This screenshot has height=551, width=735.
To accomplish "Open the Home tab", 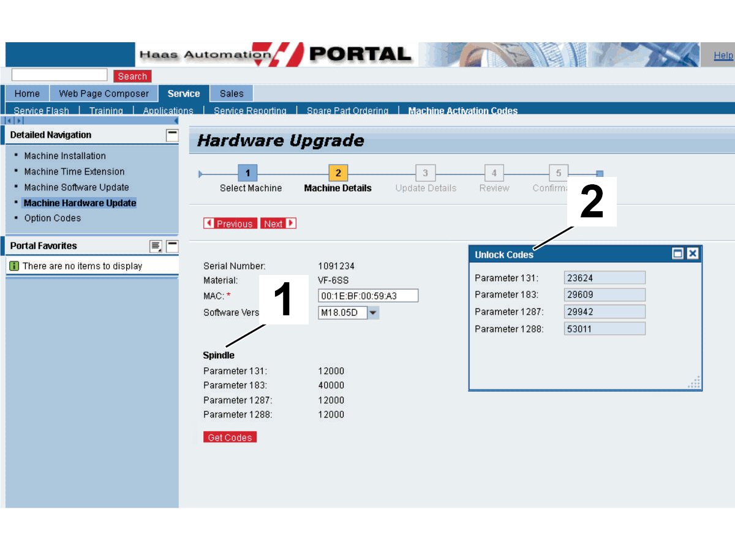I will tap(27, 94).
